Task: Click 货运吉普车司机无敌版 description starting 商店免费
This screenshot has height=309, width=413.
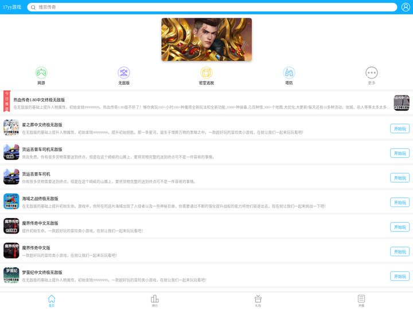Action: coord(119,157)
